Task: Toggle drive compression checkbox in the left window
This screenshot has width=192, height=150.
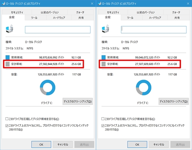Action: [7, 119]
